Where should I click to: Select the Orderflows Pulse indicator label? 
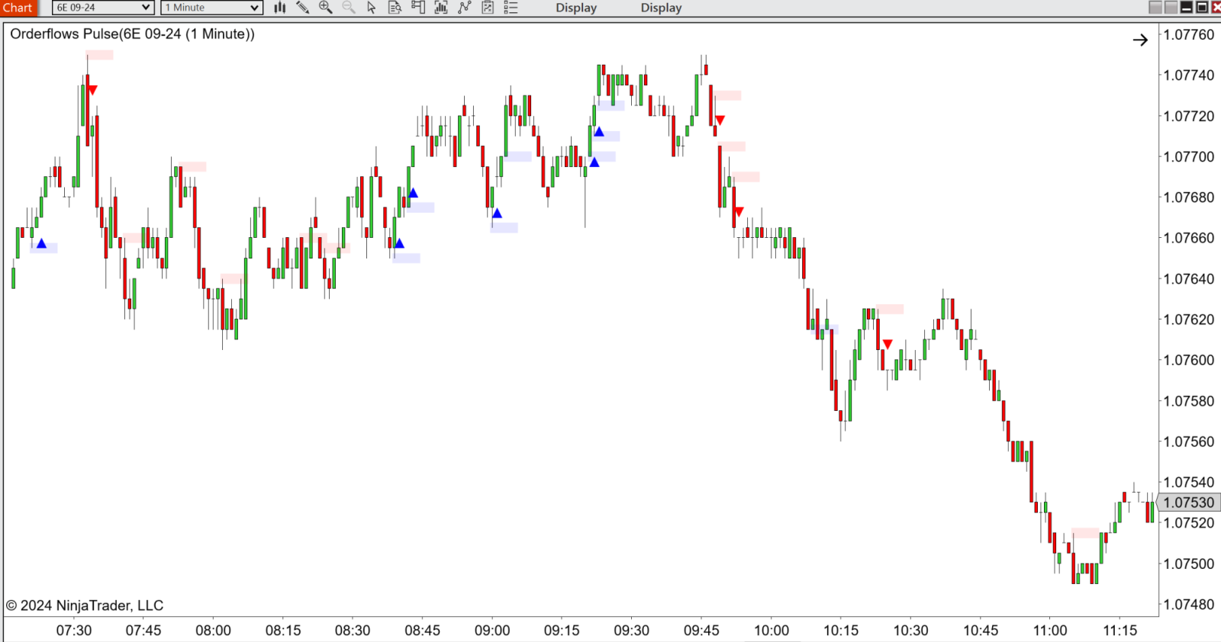132,34
